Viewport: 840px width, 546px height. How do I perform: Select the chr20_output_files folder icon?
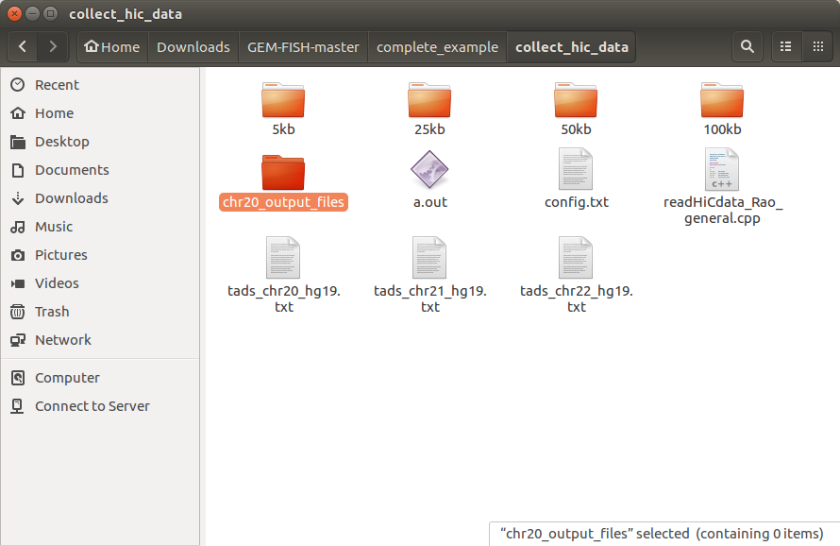coord(283,172)
